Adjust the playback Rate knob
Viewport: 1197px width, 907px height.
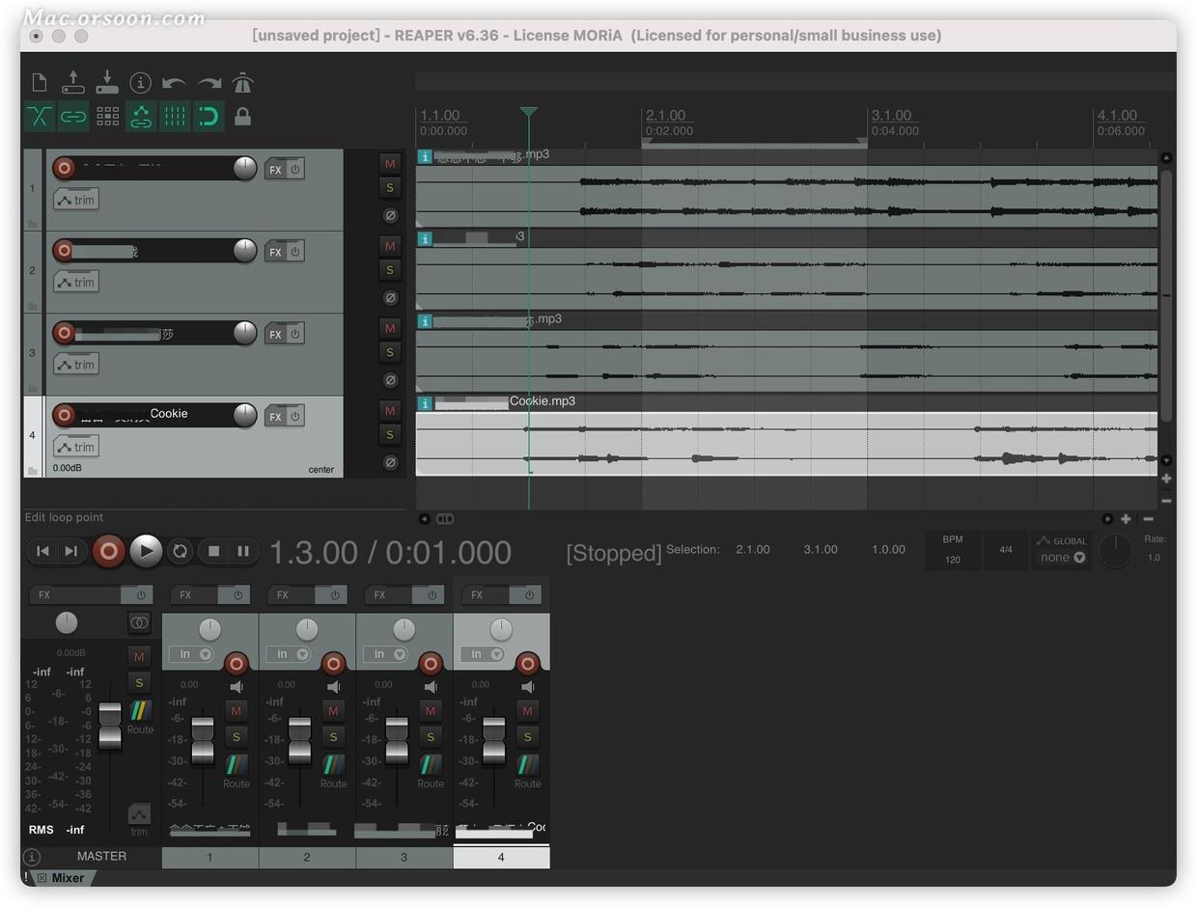pyautogui.click(x=1116, y=551)
